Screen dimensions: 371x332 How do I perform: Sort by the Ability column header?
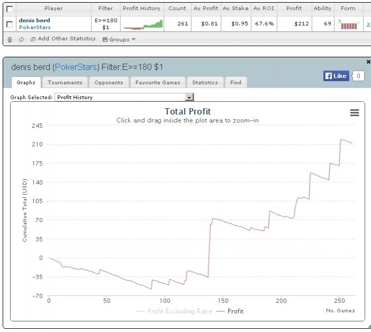[322, 8]
